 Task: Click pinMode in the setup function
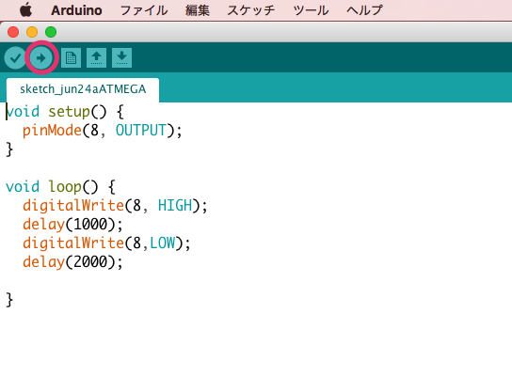tap(52, 131)
